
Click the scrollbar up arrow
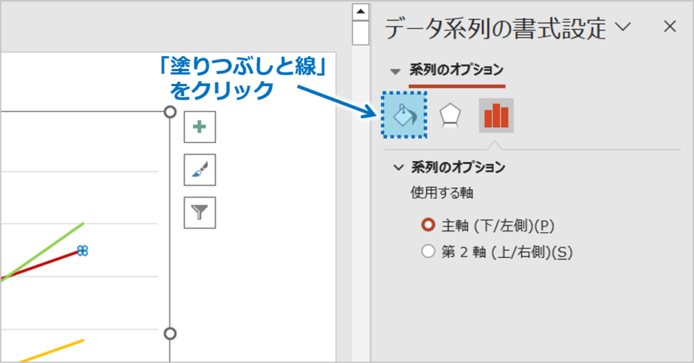click(361, 12)
